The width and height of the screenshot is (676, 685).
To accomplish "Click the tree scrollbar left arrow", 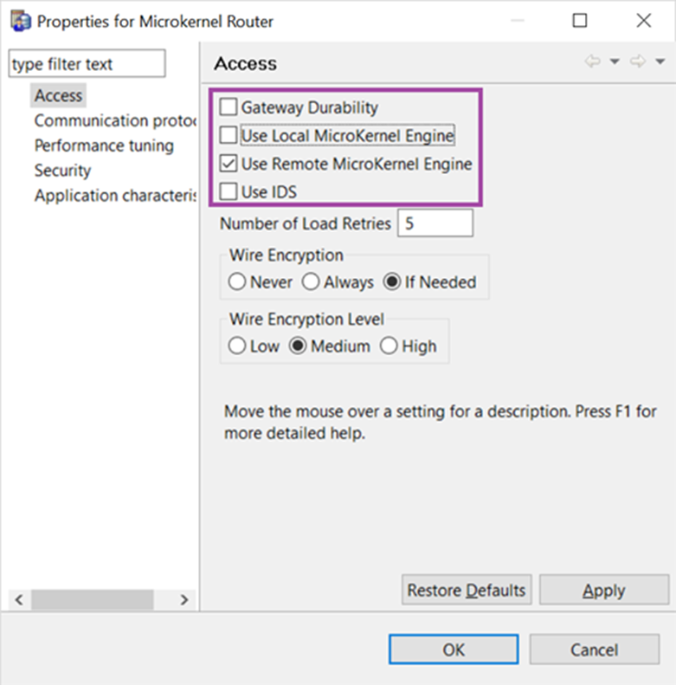I will click(19, 599).
